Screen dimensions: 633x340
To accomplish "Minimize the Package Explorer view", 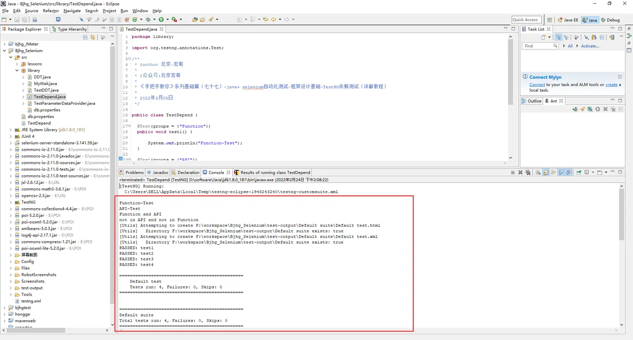I will 103,28.
